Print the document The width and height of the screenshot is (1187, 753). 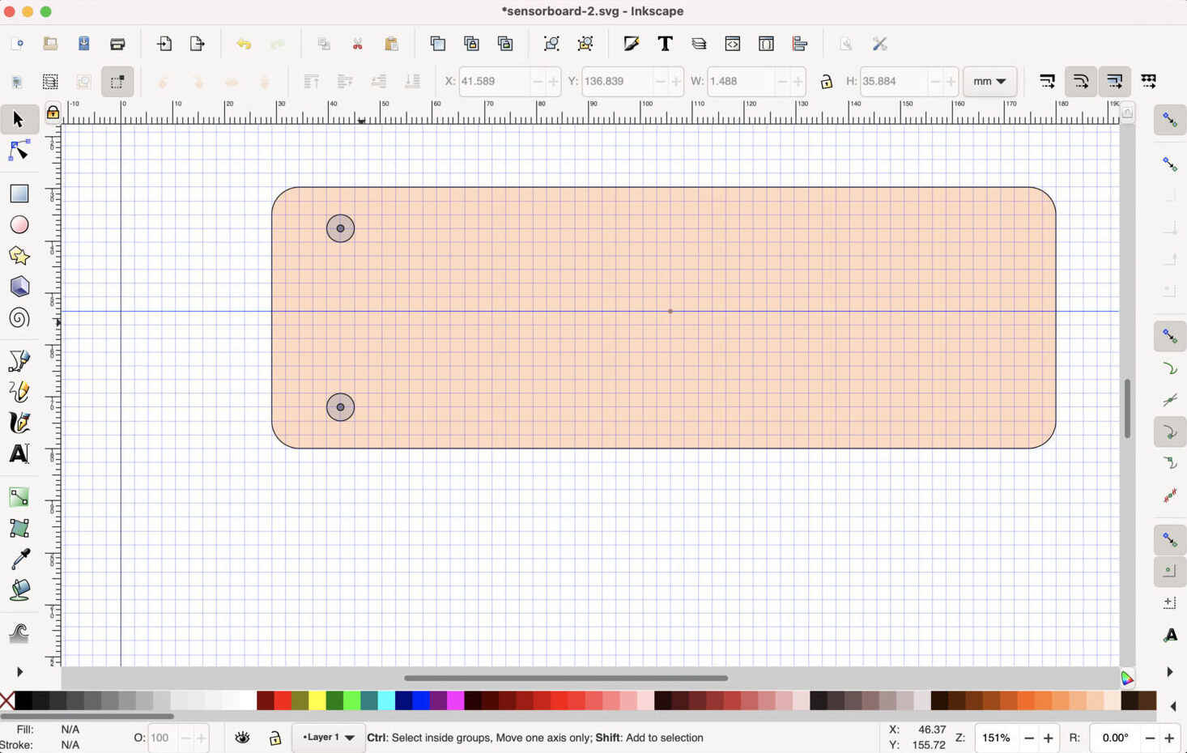point(117,44)
